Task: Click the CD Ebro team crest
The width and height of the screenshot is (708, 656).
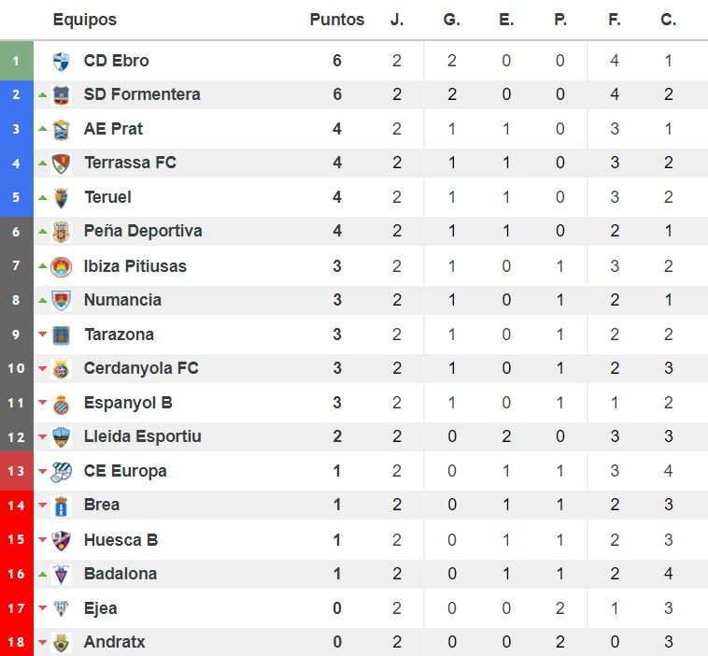Action: pos(61,61)
